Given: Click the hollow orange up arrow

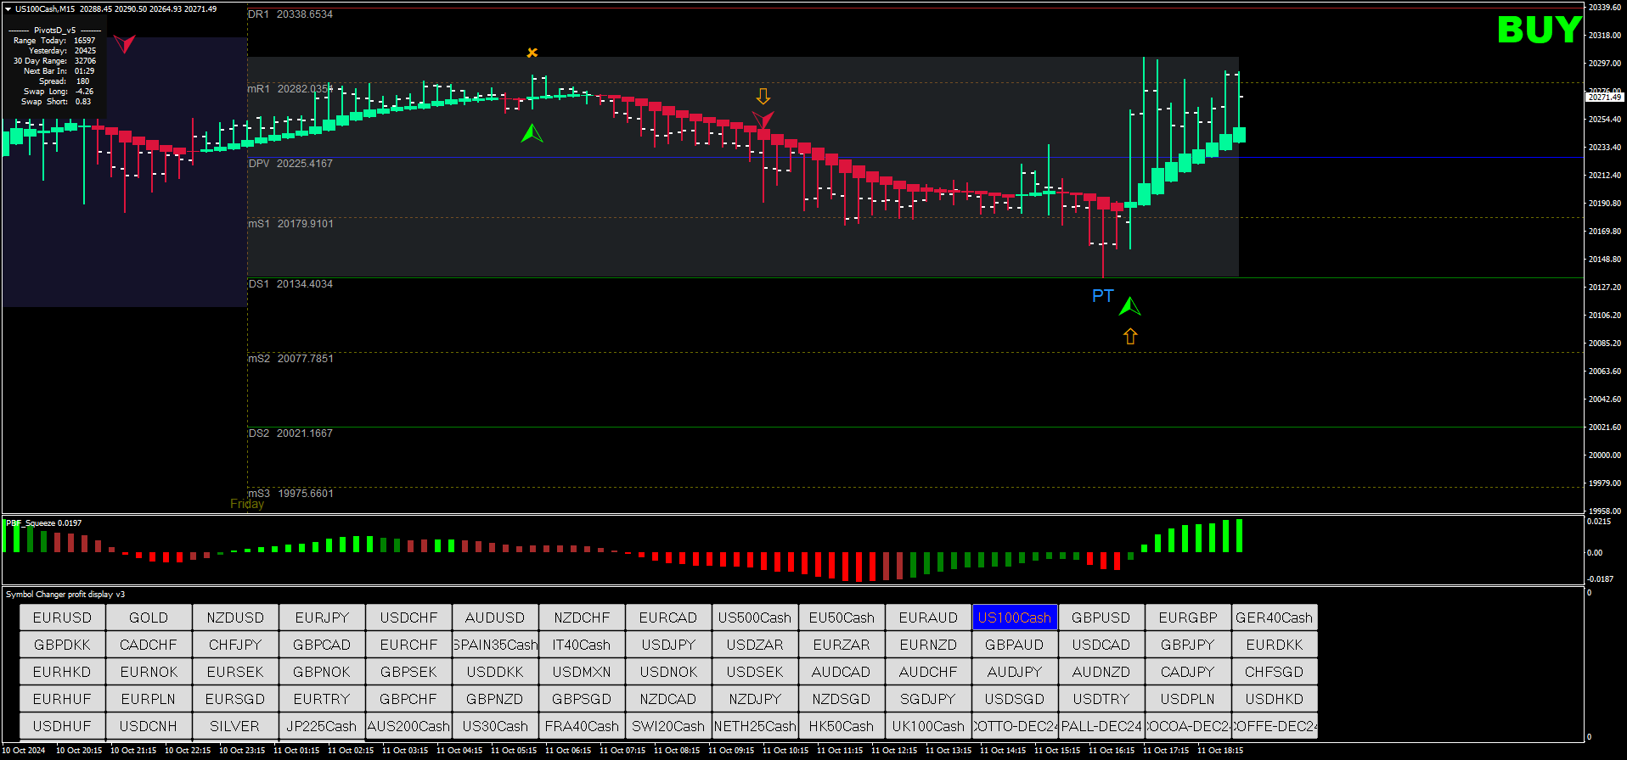Looking at the screenshot, I should point(1130,337).
